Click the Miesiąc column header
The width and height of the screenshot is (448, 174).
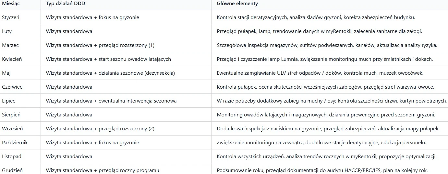(x=20, y=4)
